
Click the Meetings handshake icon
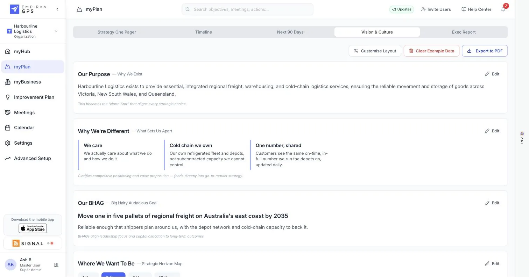coord(8,112)
